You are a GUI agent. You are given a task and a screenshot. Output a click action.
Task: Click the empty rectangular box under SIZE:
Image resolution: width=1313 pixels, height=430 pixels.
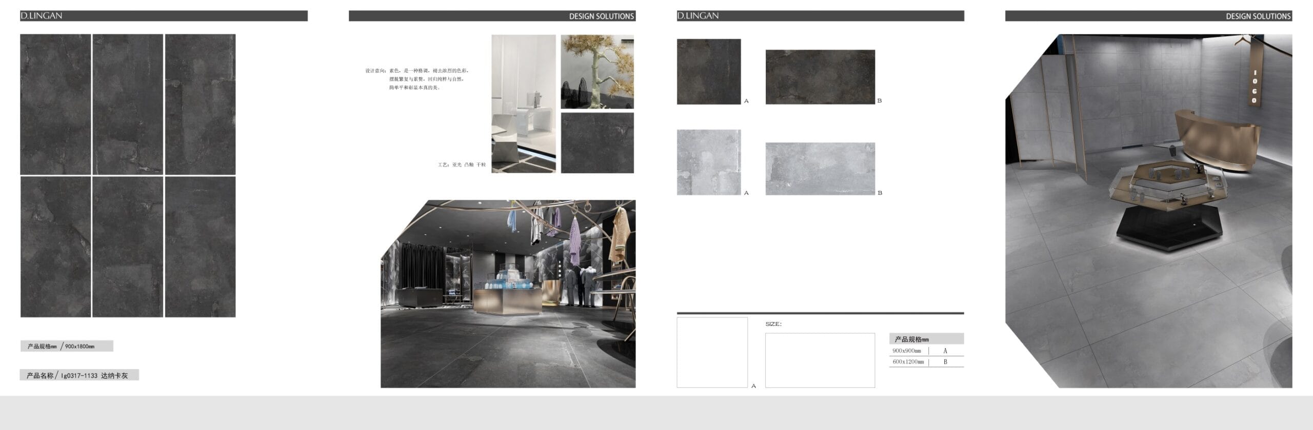[x=820, y=360]
